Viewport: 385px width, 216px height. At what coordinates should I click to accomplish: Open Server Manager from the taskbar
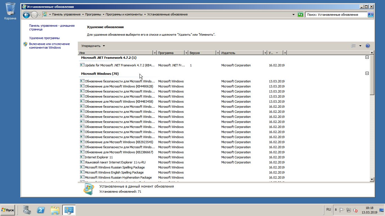(x=27, y=210)
